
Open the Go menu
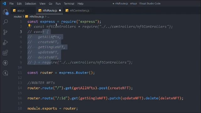50,3
